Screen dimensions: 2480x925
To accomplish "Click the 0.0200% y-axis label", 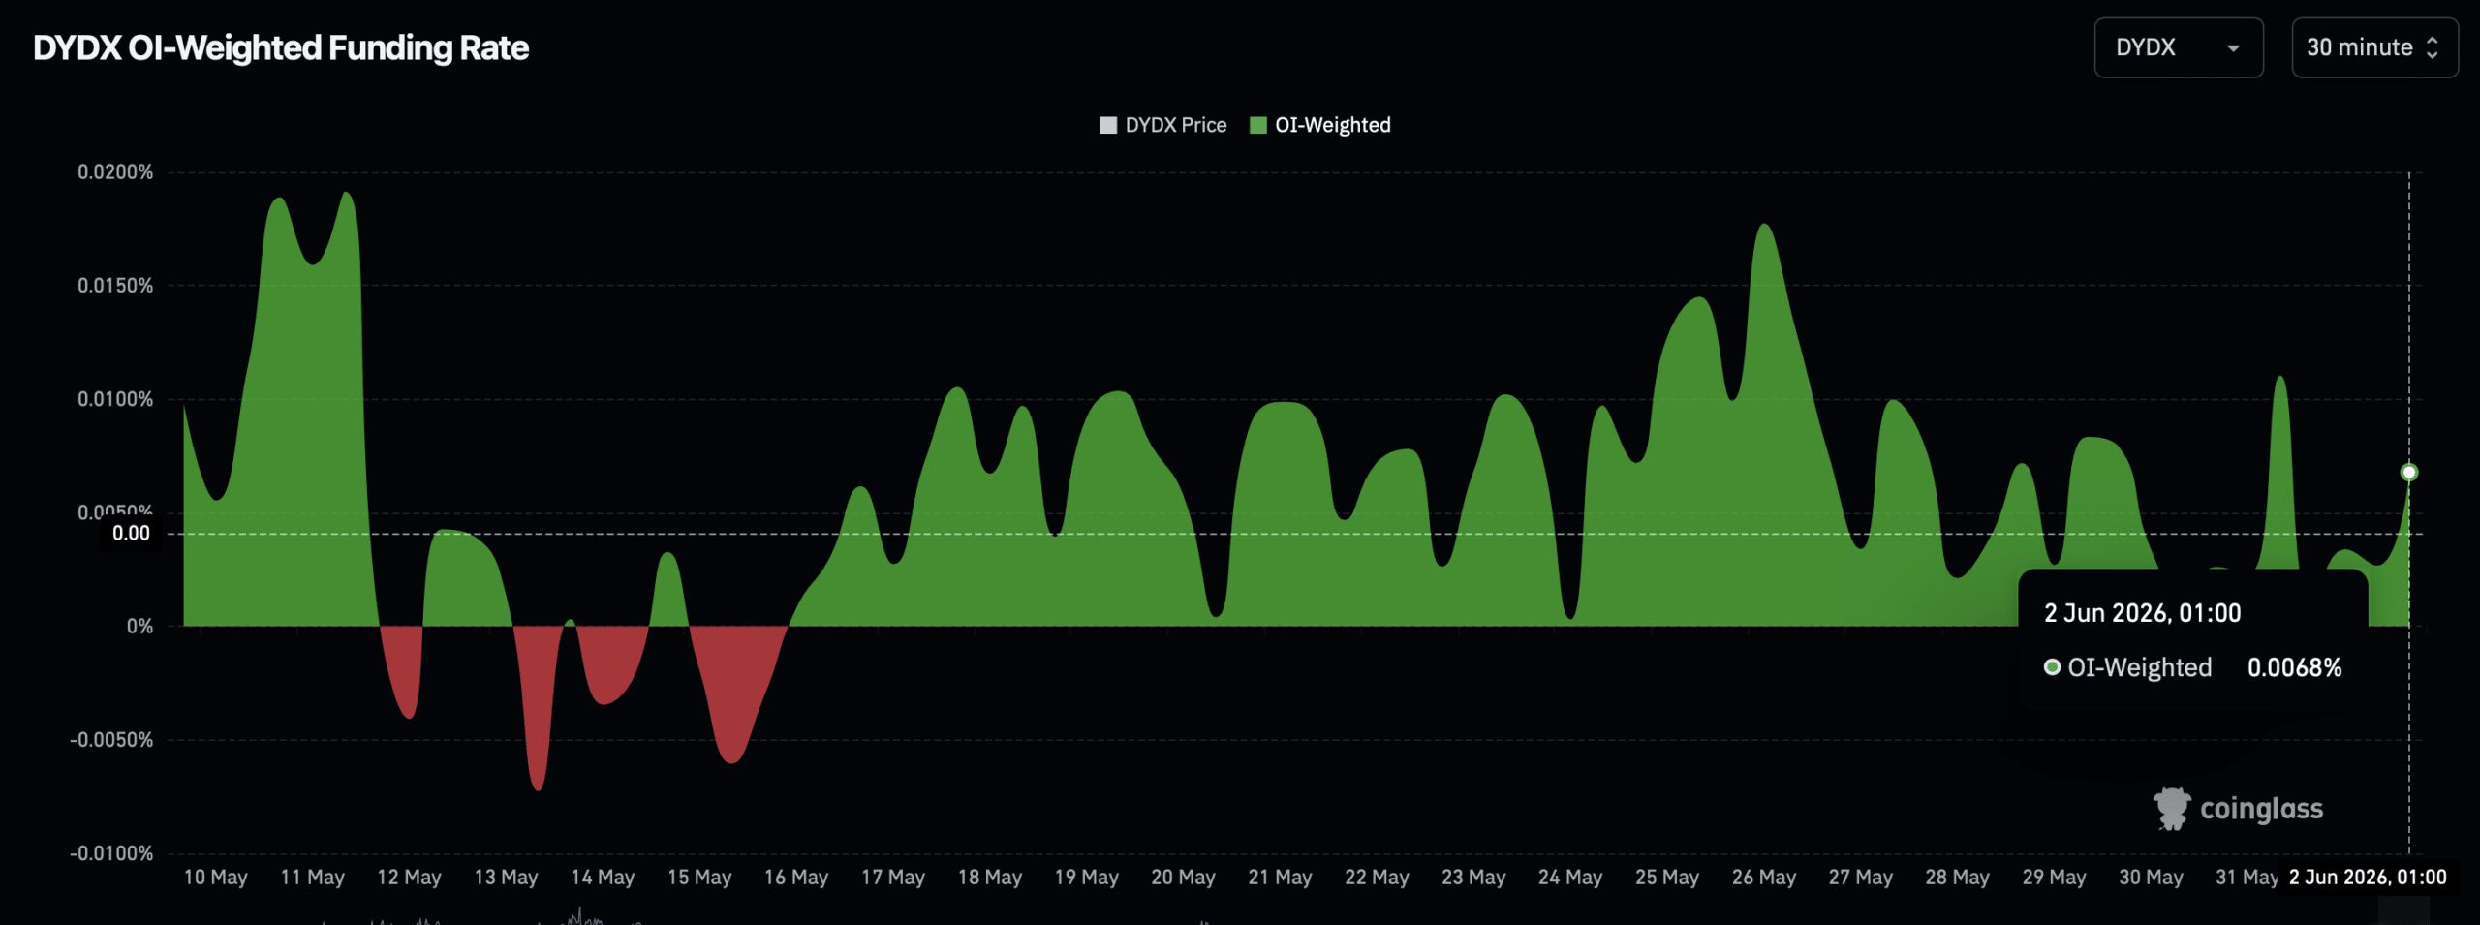I will [x=115, y=171].
